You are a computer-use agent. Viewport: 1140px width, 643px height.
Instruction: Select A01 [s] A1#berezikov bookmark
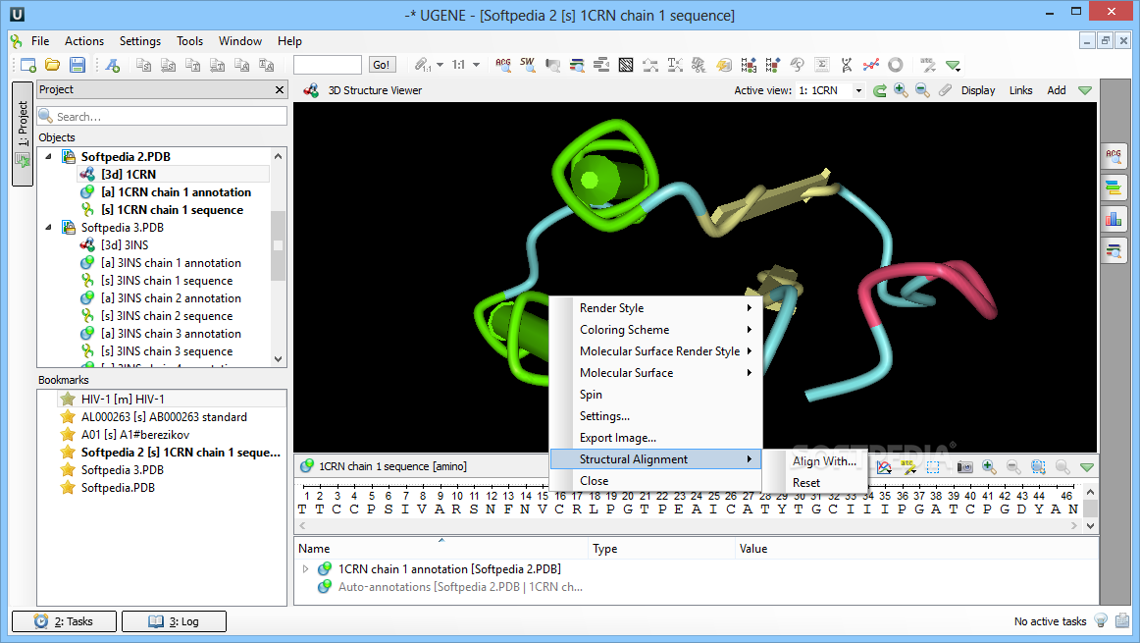tap(135, 434)
